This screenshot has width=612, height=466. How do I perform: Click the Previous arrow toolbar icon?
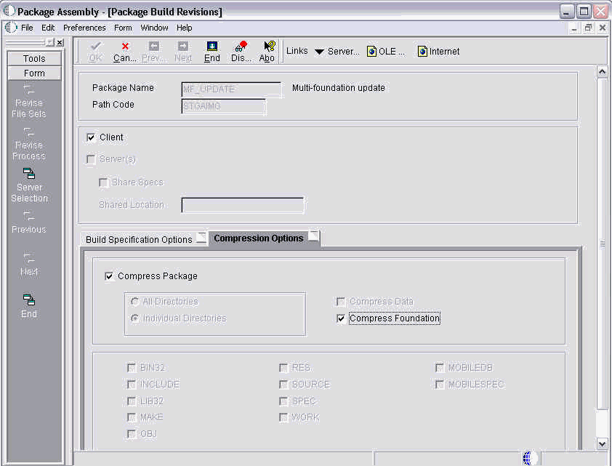(x=154, y=47)
